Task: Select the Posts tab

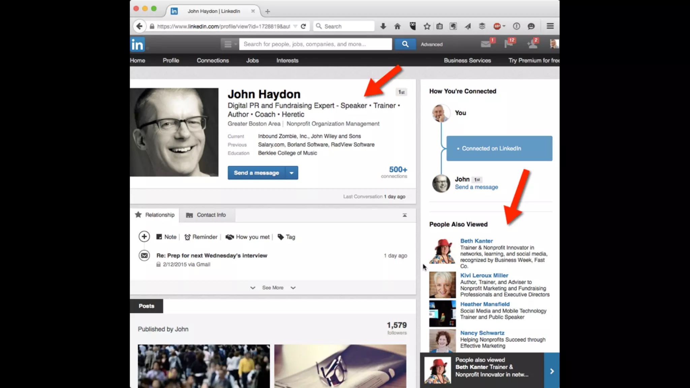Action: click(x=147, y=306)
